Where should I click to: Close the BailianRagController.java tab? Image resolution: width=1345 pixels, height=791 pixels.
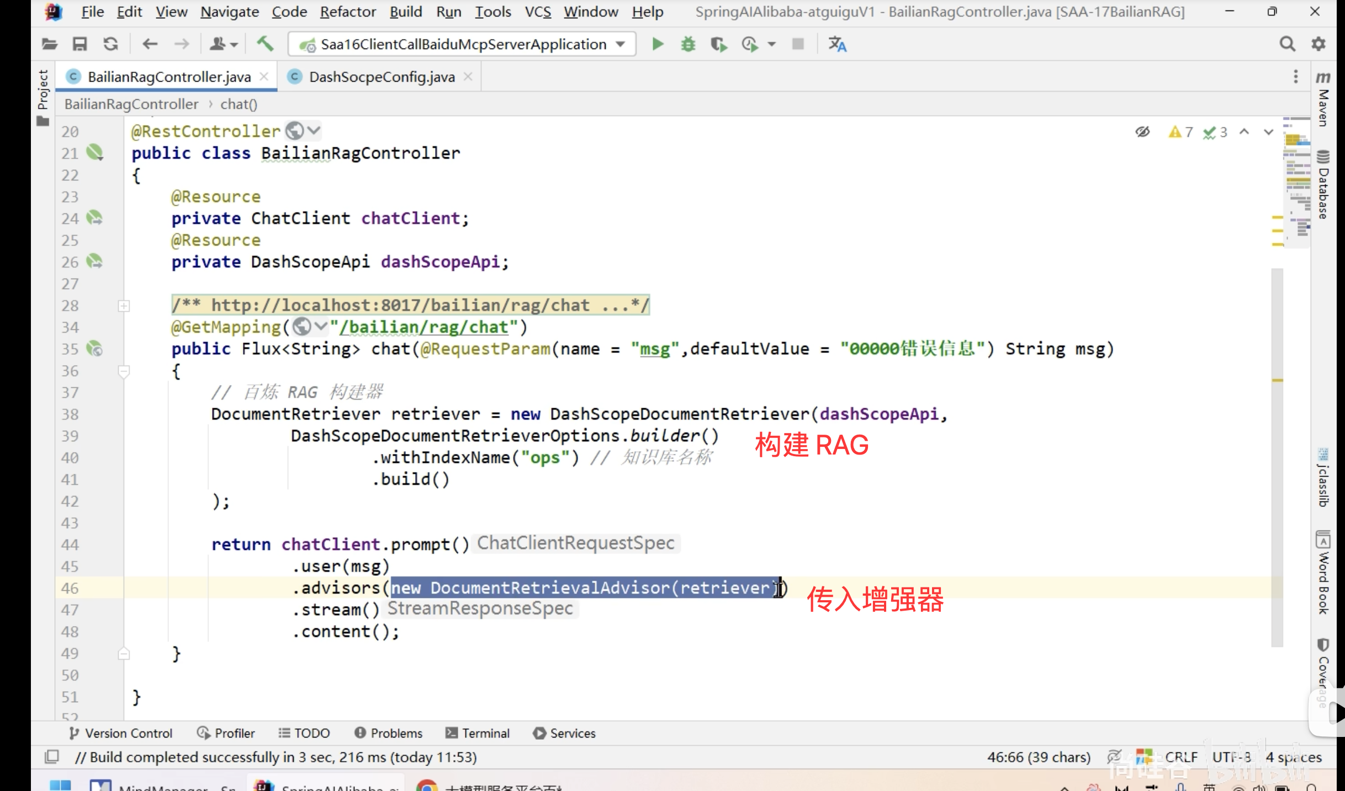point(264,77)
